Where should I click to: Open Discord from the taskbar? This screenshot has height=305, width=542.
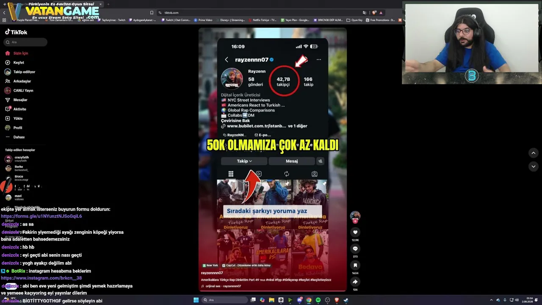click(x=300, y=300)
